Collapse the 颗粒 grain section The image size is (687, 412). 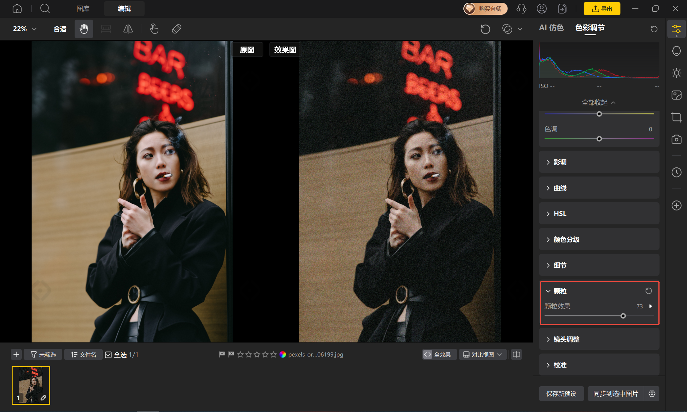(548, 291)
